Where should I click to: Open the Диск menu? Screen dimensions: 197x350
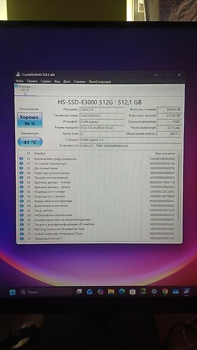pos(67,81)
